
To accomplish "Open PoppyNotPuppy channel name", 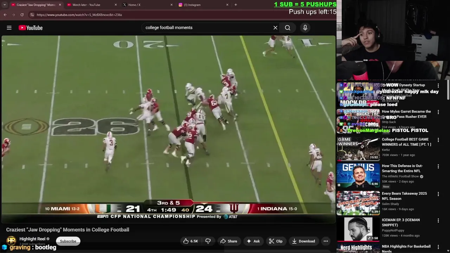I will [394, 231].
